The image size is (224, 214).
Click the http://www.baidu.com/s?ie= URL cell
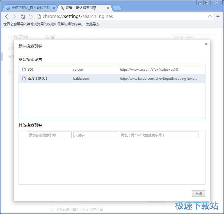pos(158,78)
